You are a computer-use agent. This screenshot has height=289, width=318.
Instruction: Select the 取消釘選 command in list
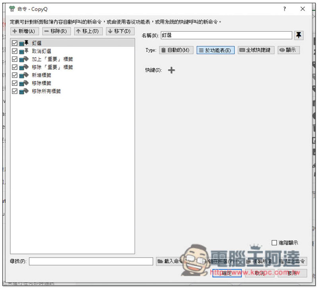coord(73,51)
